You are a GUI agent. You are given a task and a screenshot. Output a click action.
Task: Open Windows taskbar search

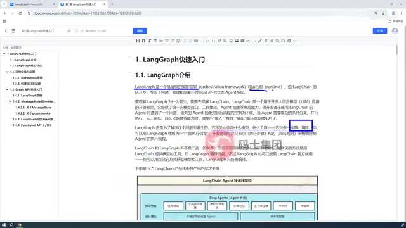click(x=11, y=225)
